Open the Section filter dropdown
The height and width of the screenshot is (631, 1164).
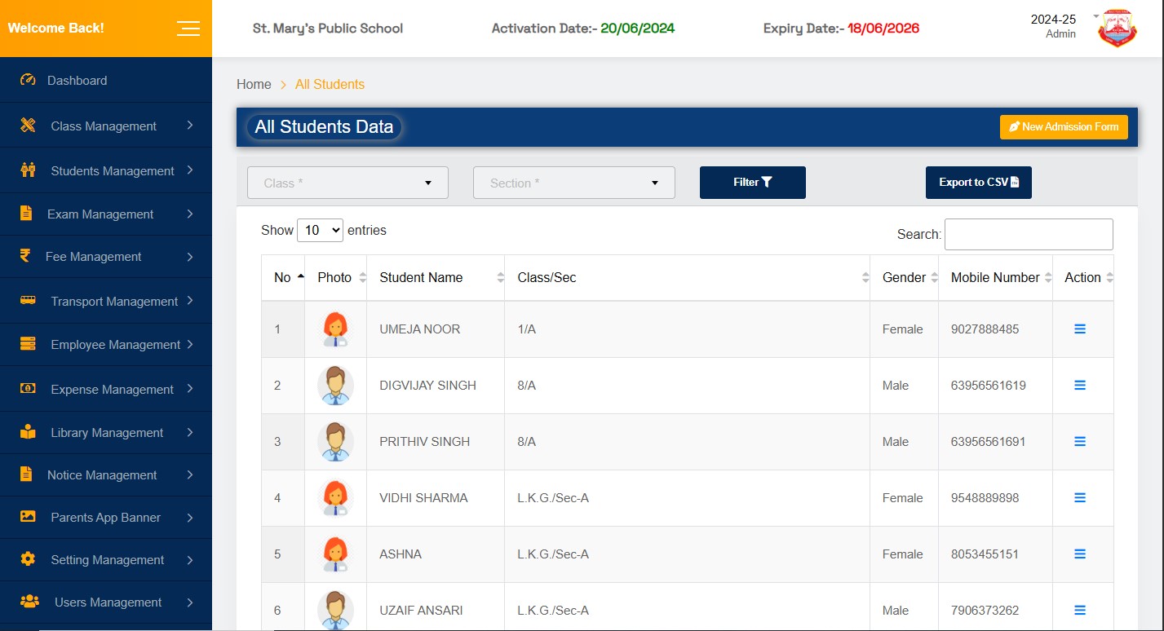coord(573,183)
